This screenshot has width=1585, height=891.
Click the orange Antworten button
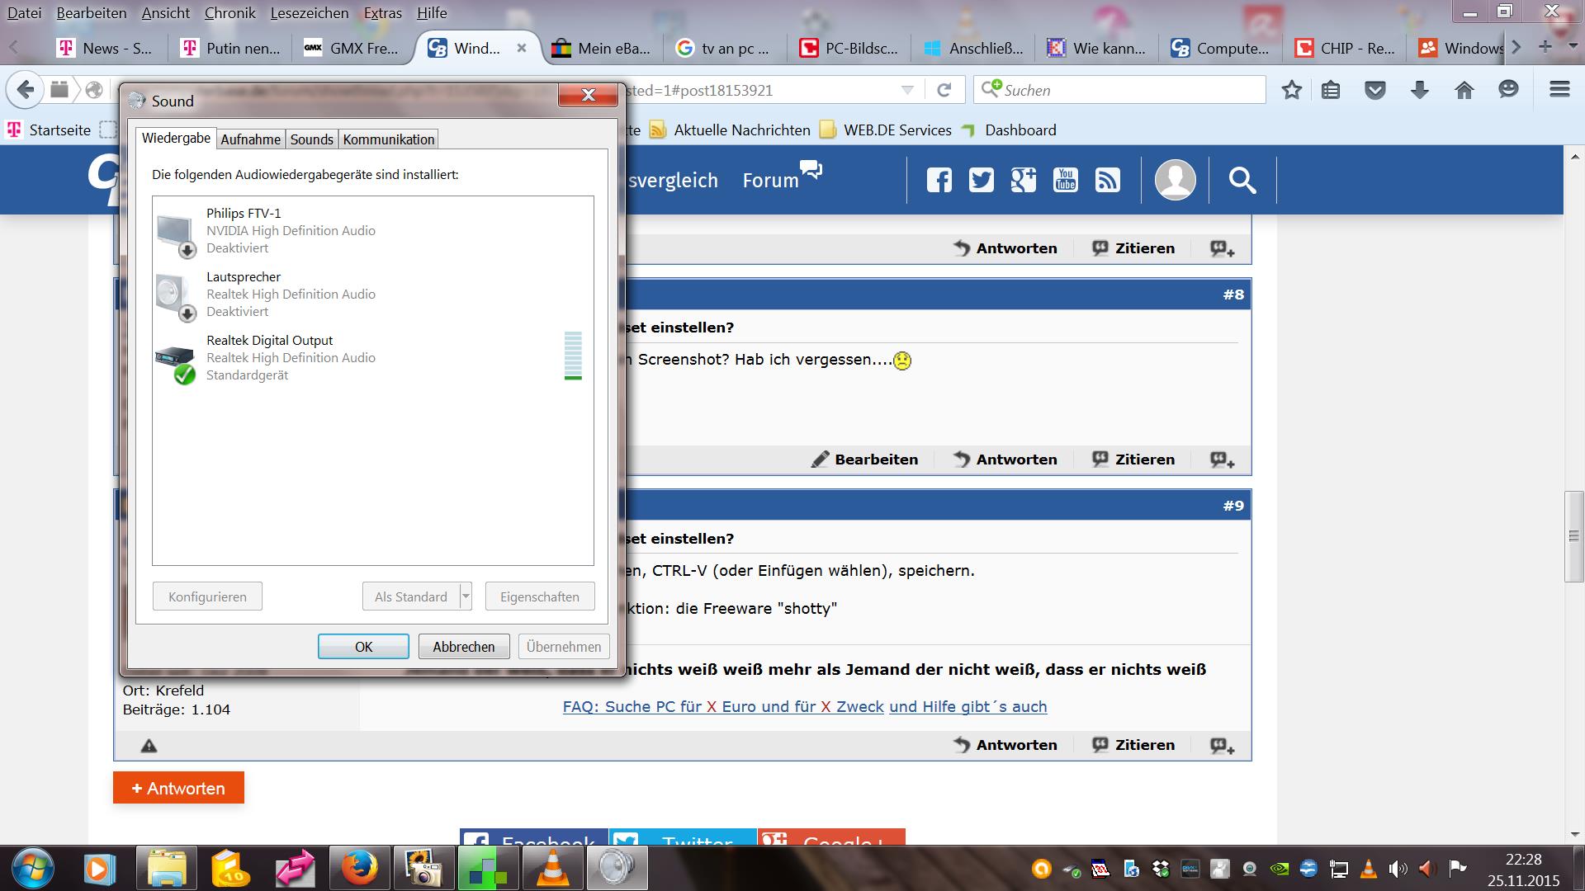click(178, 788)
